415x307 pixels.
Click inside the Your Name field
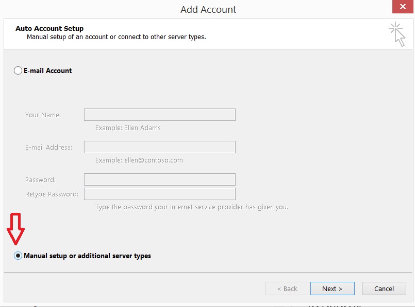click(159, 114)
